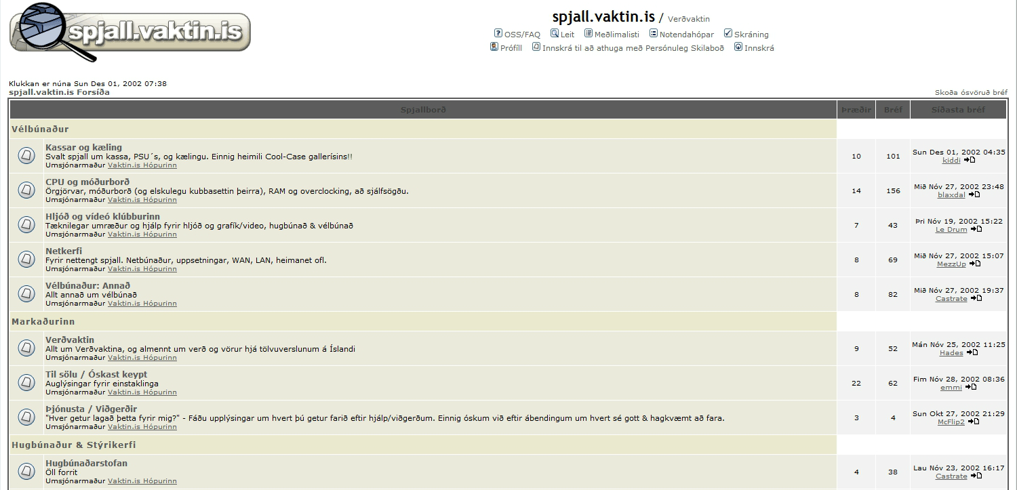Open Leit search page
This screenshot has height=490, width=1017.
click(567, 35)
